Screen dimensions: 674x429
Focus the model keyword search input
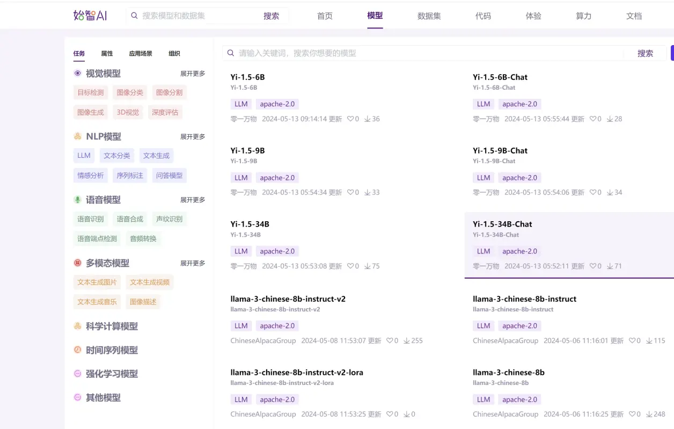[429, 53]
